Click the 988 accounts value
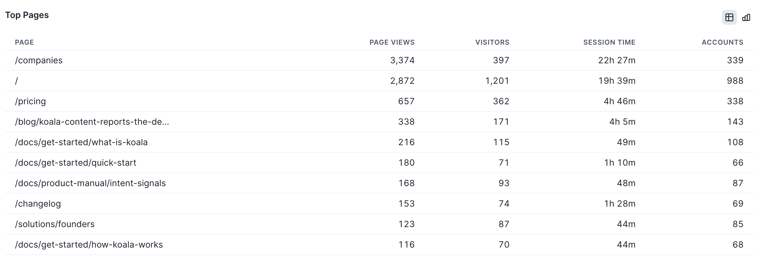This screenshot has width=763, height=260. [x=735, y=81]
